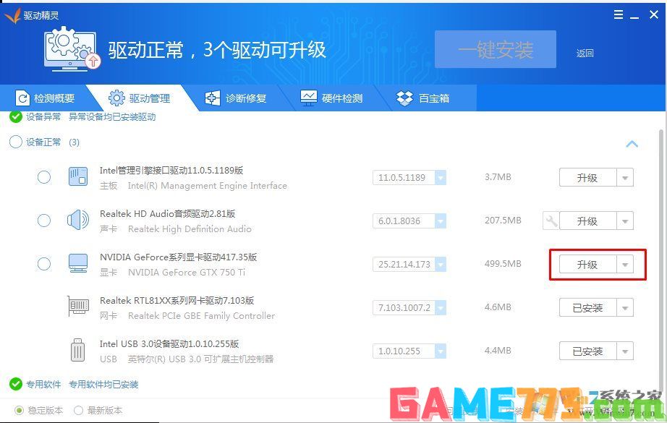The width and height of the screenshot is (667, 423).
Task: Click the Realtek RTL81XX系列网卡驱动7.103版 title
Action: coord(177,301)
